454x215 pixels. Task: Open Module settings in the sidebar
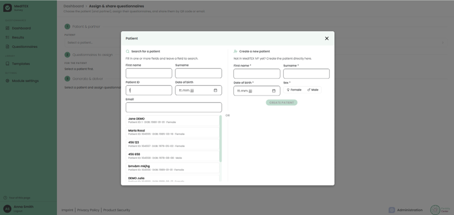click(x=25, y=80)
